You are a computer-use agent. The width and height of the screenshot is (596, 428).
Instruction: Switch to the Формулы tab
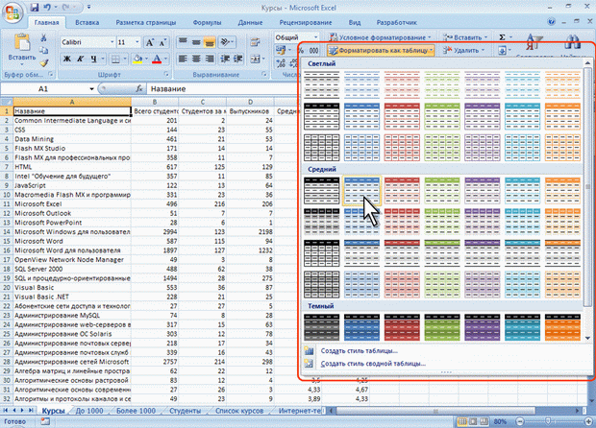click(207, 22)
